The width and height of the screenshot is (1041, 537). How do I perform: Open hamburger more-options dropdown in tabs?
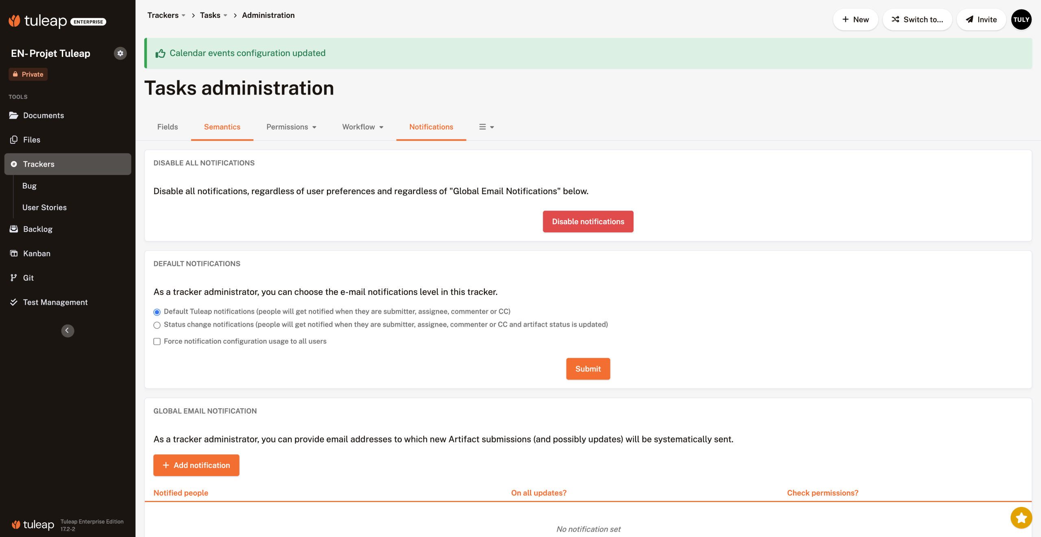[x=486, y=127]
